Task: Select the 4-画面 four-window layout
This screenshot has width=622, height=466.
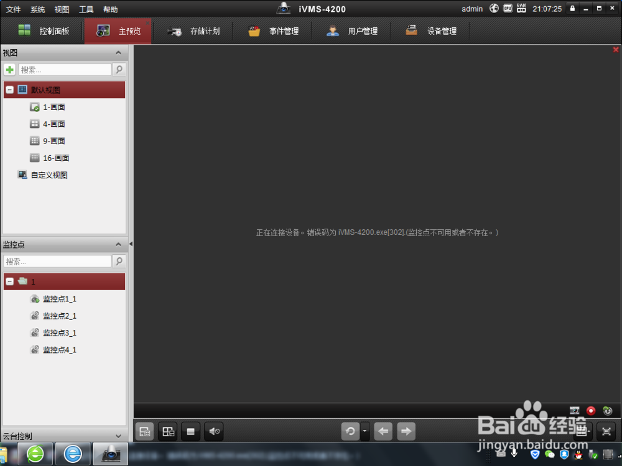Action: [48, 124]
